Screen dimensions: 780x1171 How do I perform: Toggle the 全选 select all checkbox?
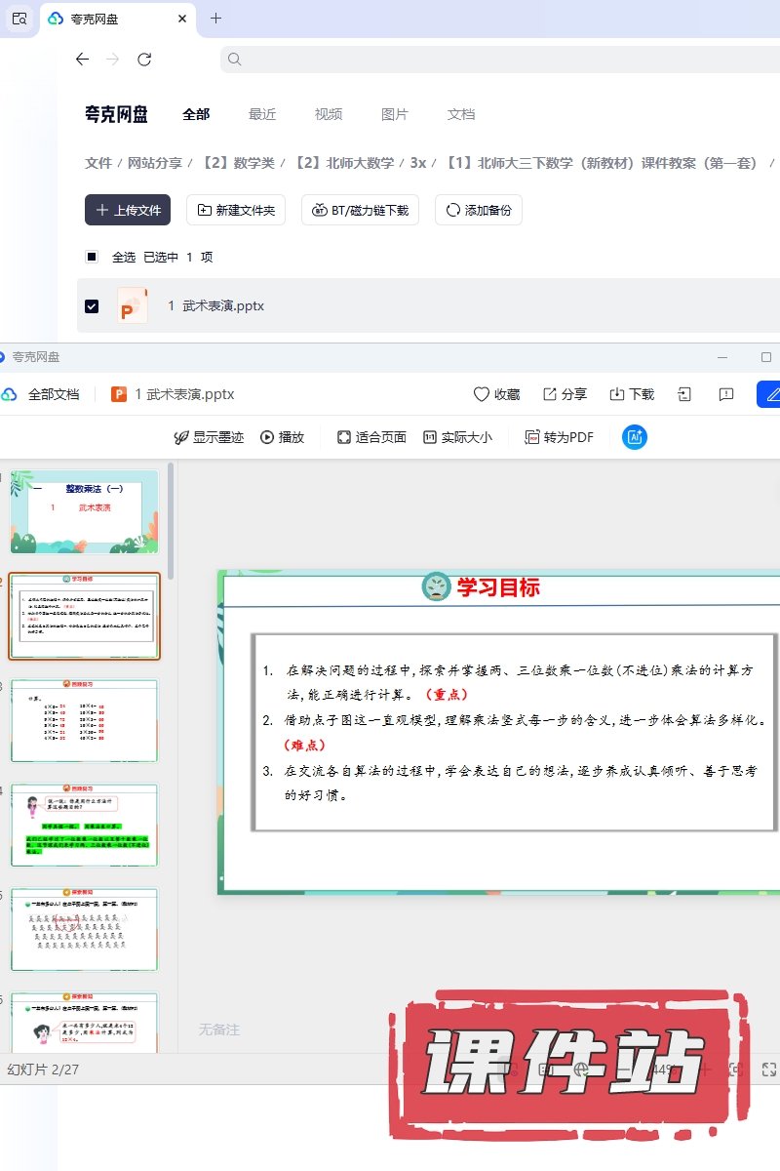92,257
